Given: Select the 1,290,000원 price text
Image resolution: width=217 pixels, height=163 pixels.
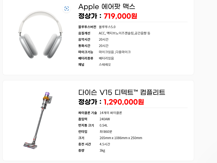Looking at the screenshot, I should click(124, 102).
